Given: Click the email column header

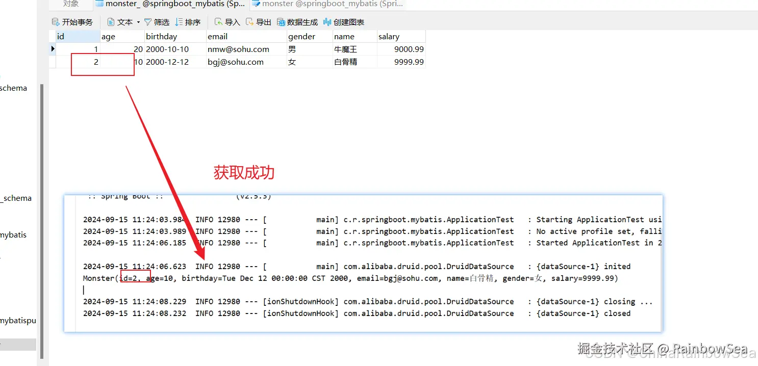Looking at the screenshot, I should pos(246,37).
